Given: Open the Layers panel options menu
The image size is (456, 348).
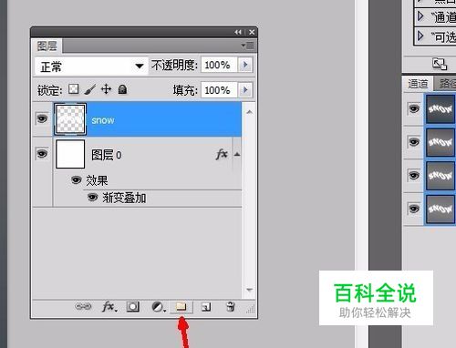Looking at the screenshot, I should (x=248, y=46).
